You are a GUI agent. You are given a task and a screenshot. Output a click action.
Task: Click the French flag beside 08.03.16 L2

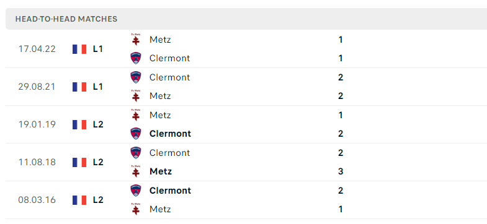pyautogui.click(x=79, y=200)
